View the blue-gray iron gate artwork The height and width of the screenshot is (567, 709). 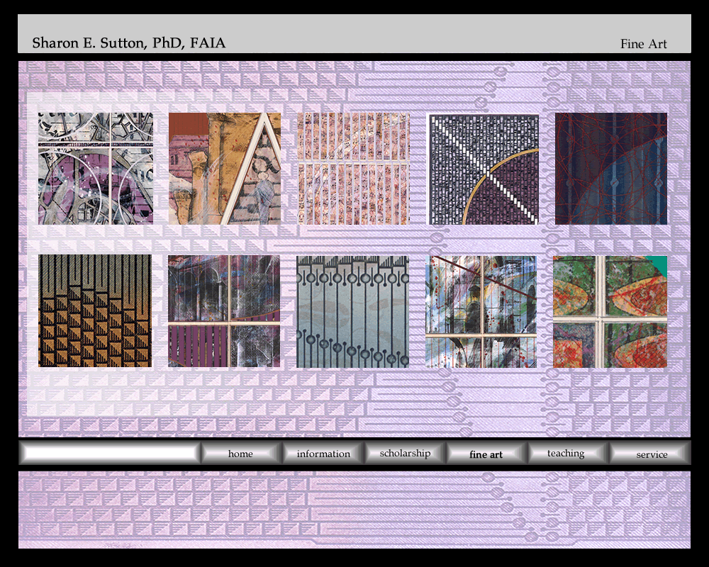point(352,311)
